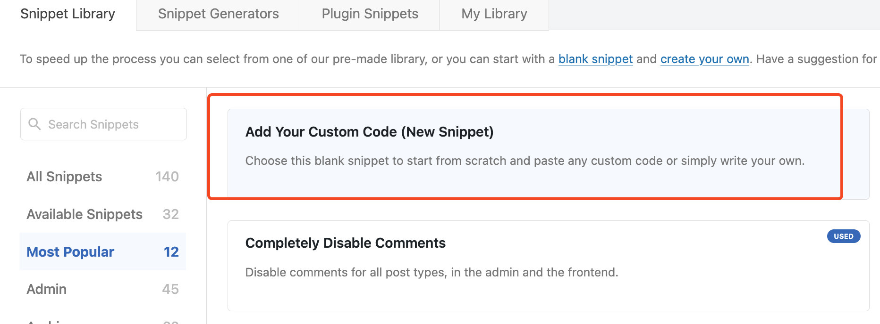Image resolution: width=880 pixels, height=324 pixels.
Task: Open the blank snippet link
Action: point(595,59)
